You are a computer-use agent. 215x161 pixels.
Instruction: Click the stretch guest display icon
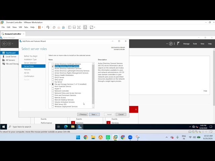coord(91,27)
